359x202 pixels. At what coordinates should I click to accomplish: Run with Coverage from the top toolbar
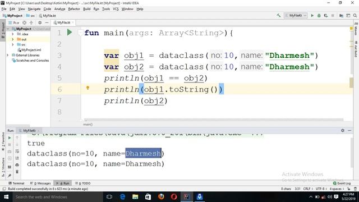pyautogui.click(x=326, y=16)
